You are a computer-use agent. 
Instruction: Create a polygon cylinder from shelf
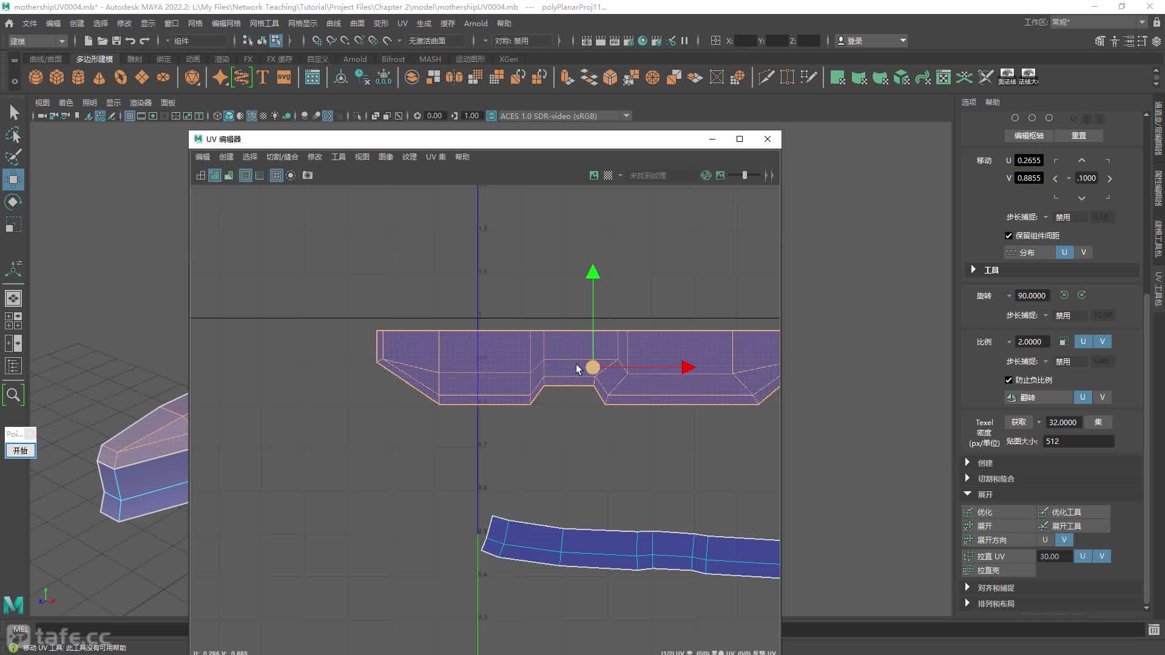78,78
